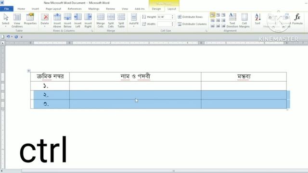Click the Redo icon in Quick Access
This screenshot has height=173, width=308.
16,37
